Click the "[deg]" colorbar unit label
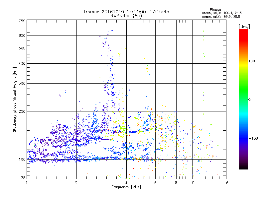Image resolution: width=266 pixels, height=199 pixels. tap(244, 27)
